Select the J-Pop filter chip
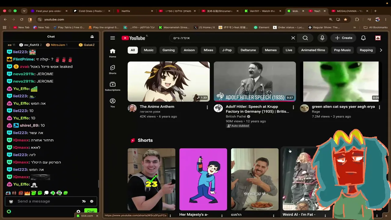This screenshot has width=391, height=220. coord(227,50)
